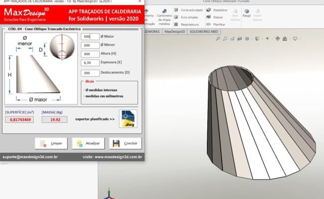Click the Hide/Show Items icon
324x199 pixels.
click(267, 39)
